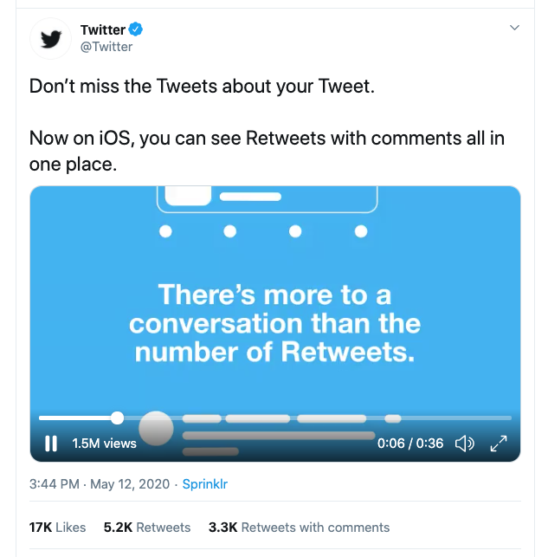This screenshot has height=557, width=548.
Task: View the 5.2K Retweets list
Action: [x=147, y=527]
